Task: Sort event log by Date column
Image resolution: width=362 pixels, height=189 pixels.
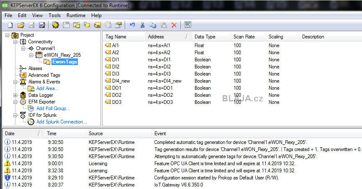Action: 23,134
